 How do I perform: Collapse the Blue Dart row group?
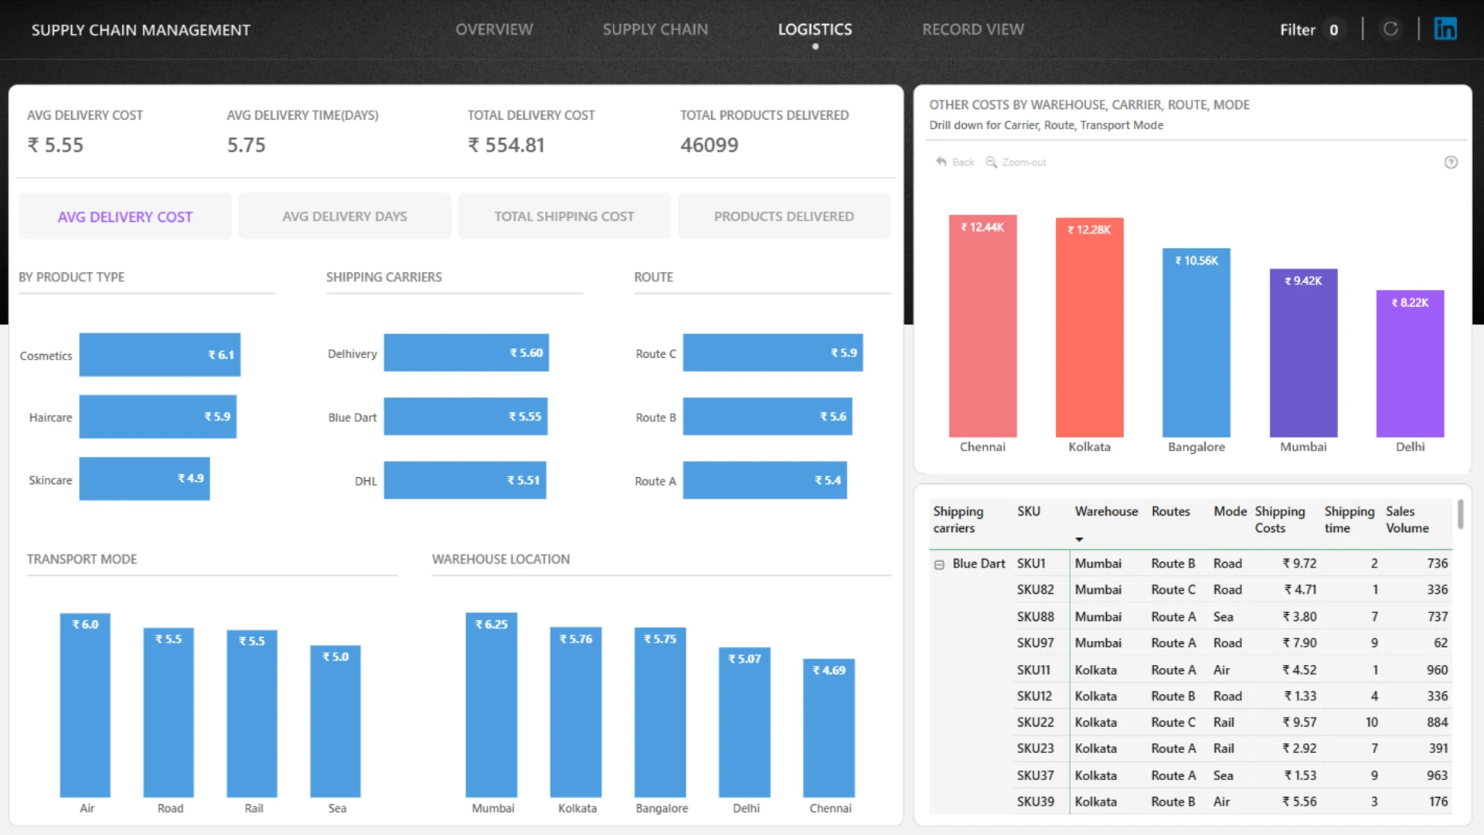[939, 564]
